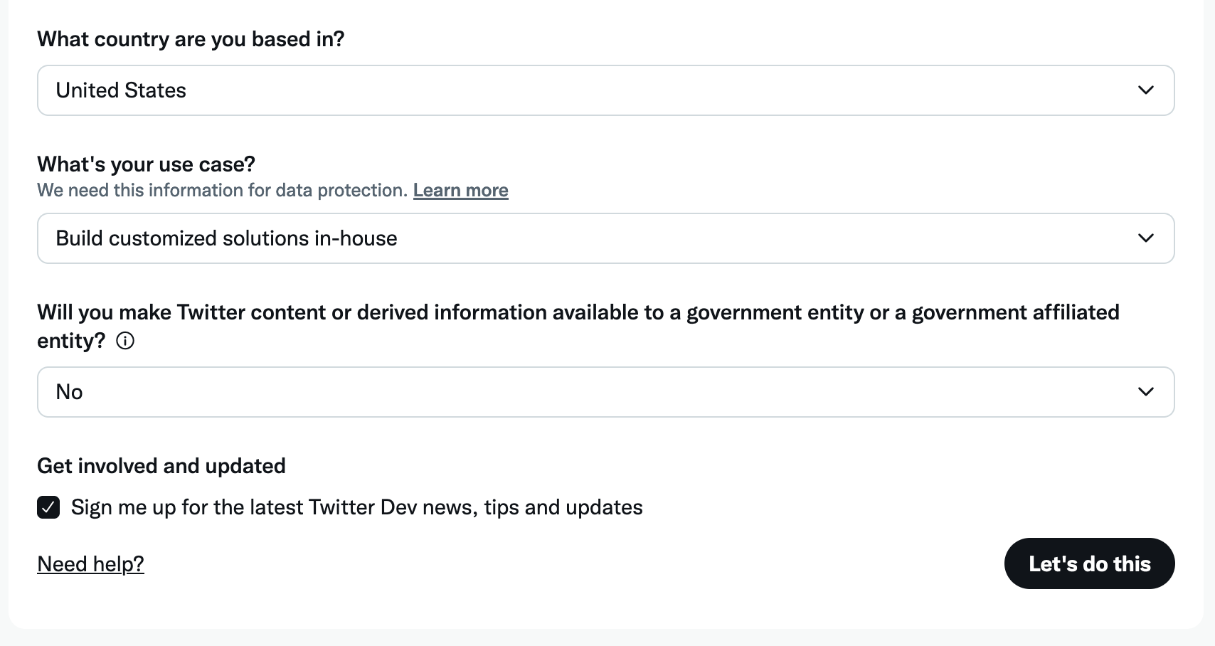Click the "Get involved and updated" heading
Image resolution: width=1215 pixels, height=646 pixels.
(x=161, y=466)
